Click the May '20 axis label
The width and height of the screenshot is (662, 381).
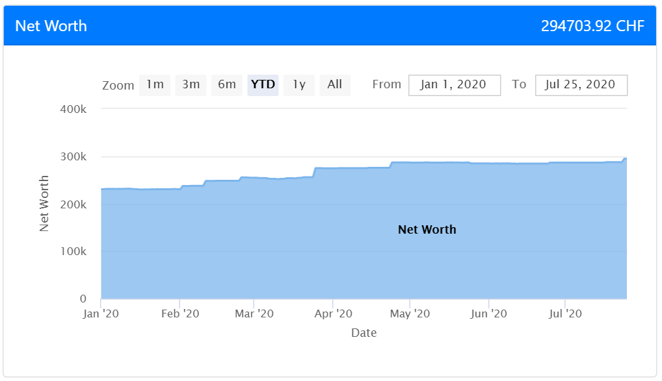pos(410,313)
